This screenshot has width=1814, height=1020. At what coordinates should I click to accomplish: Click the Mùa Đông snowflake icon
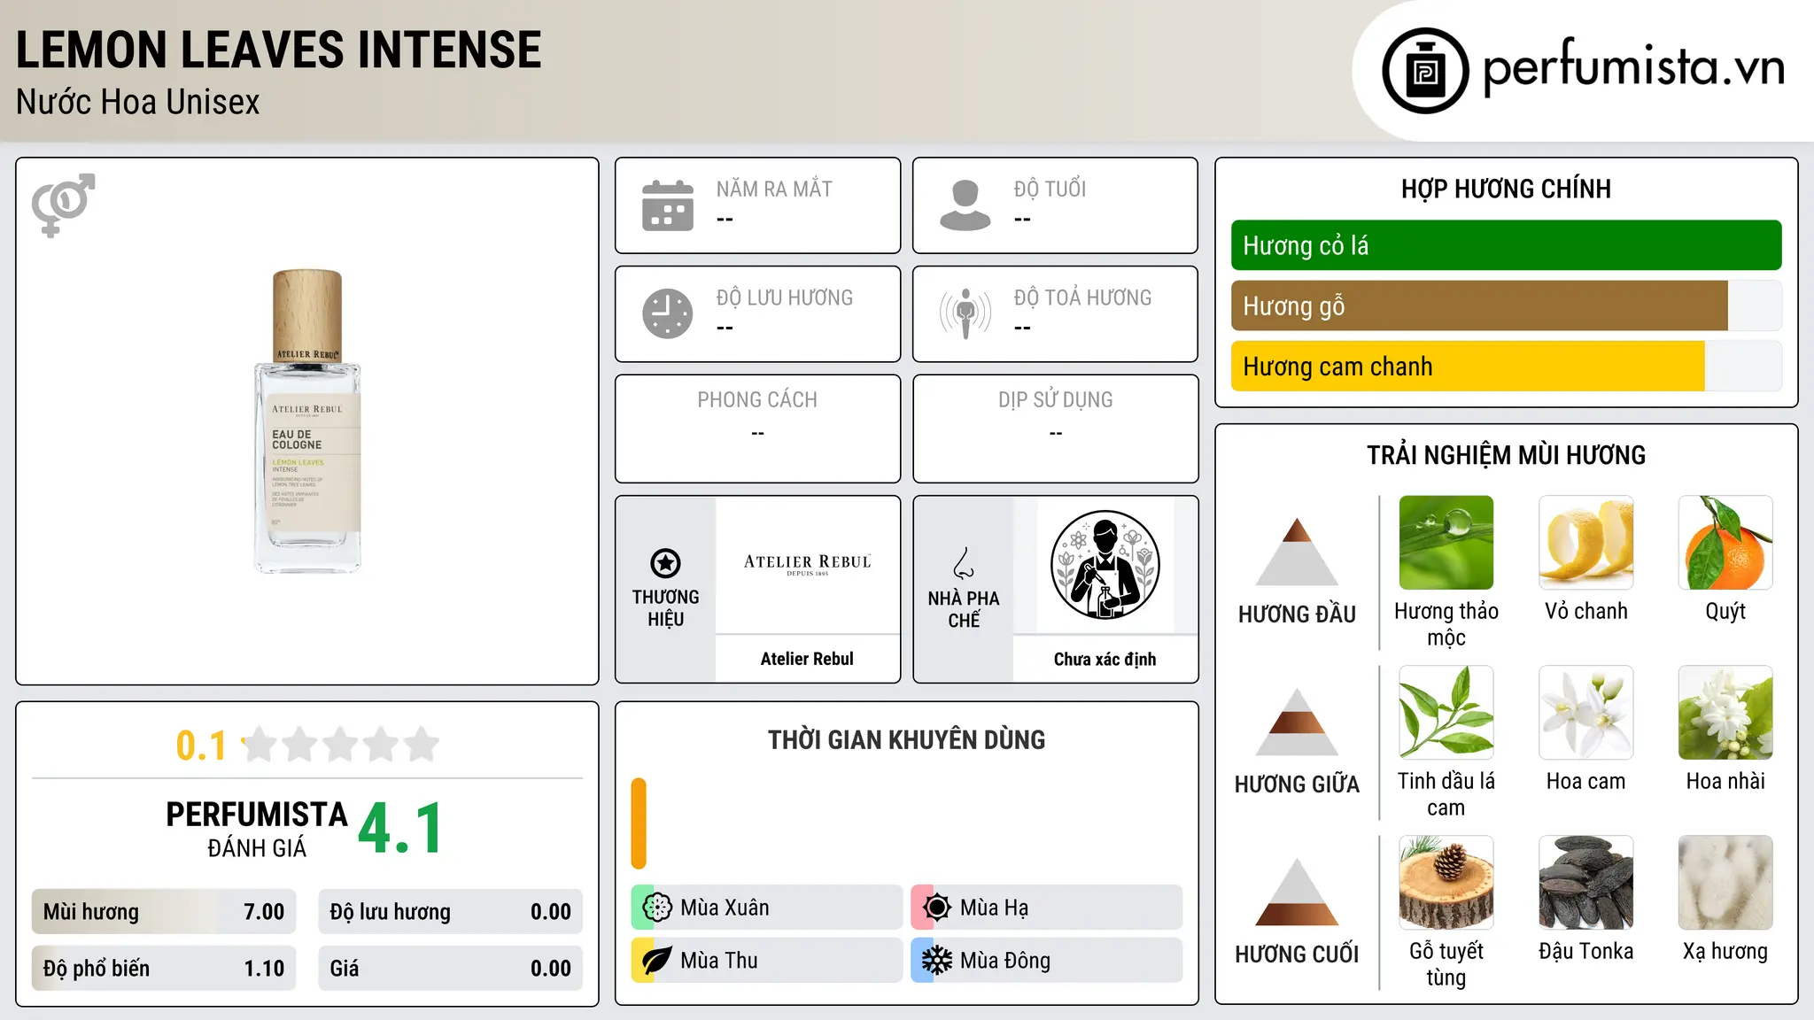(x=937, y=961)
